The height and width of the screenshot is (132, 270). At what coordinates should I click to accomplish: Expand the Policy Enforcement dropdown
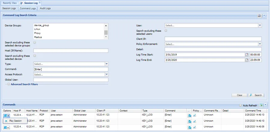click(260, 44)
